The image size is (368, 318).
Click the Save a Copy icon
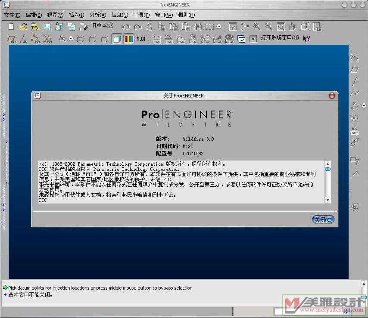(x=59, y=27)
